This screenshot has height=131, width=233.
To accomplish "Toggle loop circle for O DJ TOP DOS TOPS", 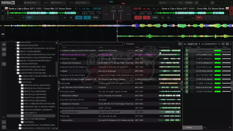I will click(x=192, y=75).
